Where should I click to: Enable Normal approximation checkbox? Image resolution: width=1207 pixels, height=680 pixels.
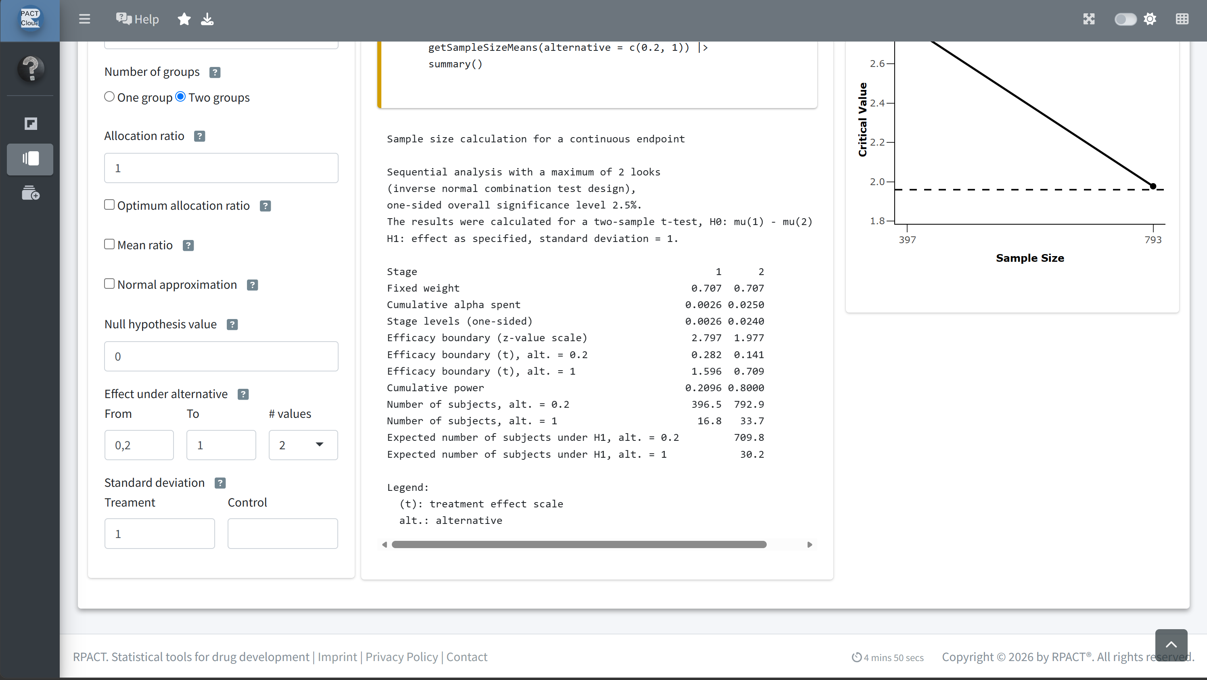click(x=109, y=283)
